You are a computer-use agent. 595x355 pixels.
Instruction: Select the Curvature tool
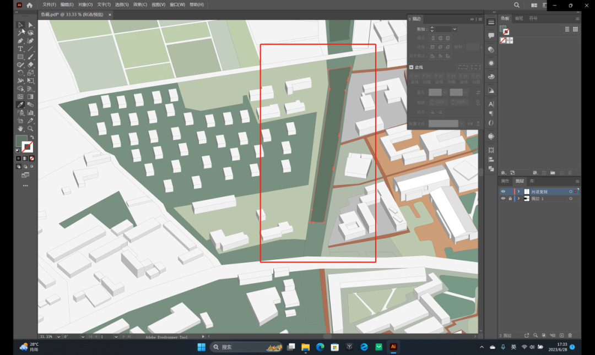(30, 41)
